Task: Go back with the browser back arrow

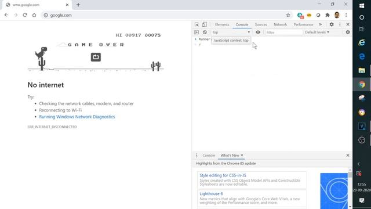Action: pyautogui.click(x=6, y=15)
